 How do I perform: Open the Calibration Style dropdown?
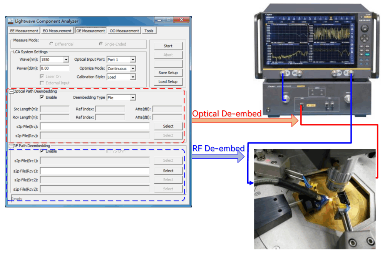coord(132,77)
